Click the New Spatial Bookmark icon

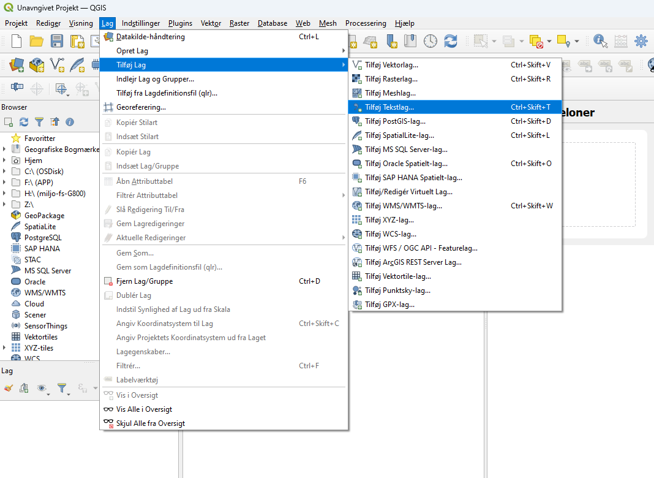(392, 41)
